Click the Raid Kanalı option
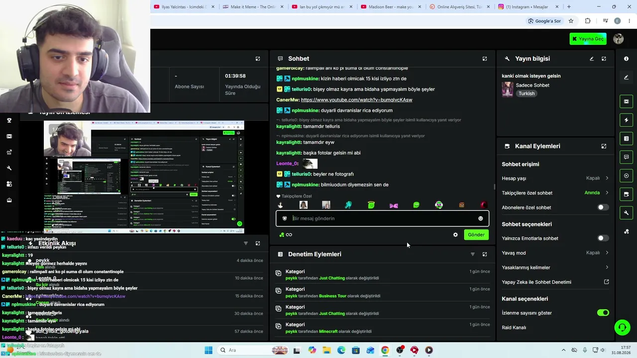The width and height of the screenshot is (637, 358). [x=514, y=328]
